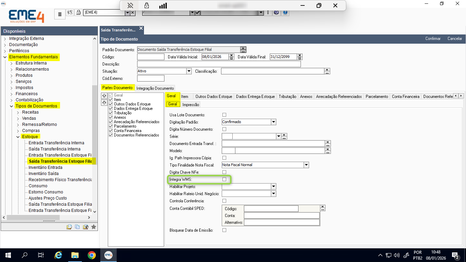
Task: Check the Usa Lote Documento box
Action: 224,115
